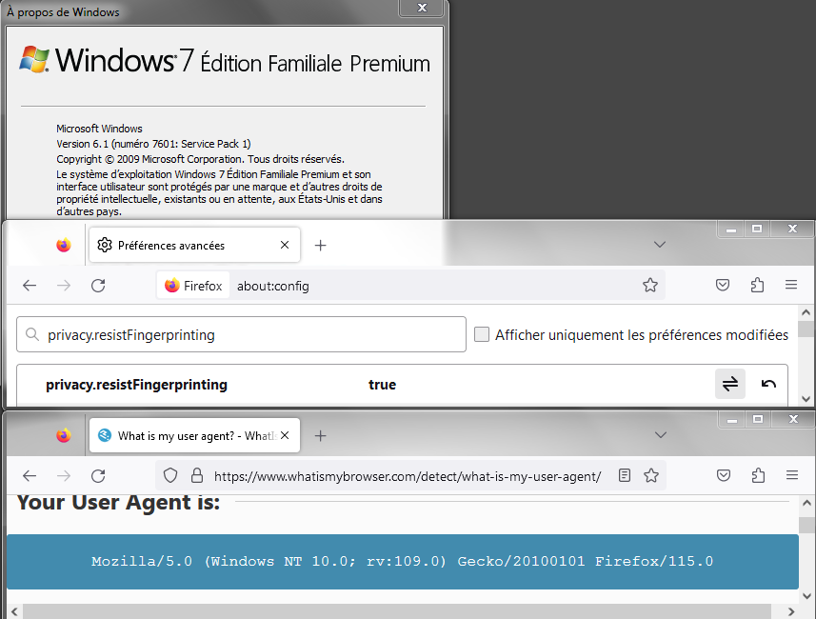Image resolution: width=816 pixels, height=619 pixels.
Task: Toggle the privacy.resistFingerprinting preference value
Action: pos(729,384)
